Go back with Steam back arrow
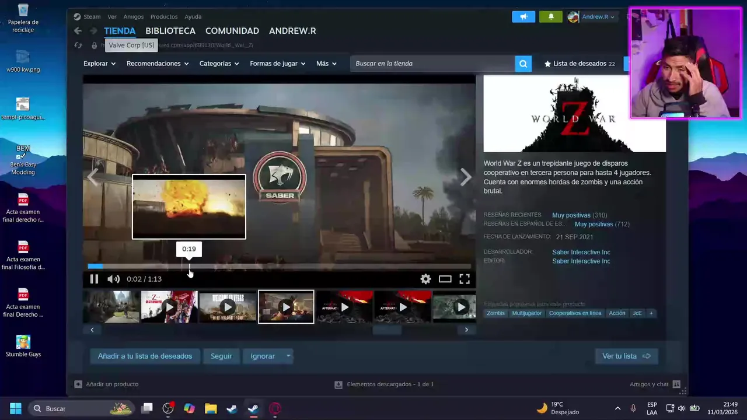747x420 pixels. 78,31
